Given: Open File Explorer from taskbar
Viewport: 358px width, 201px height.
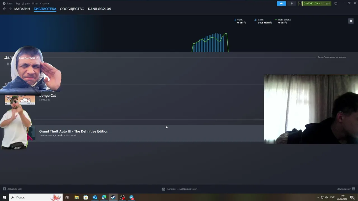Looking at the screenshot, I should click(x=76, y=197).
